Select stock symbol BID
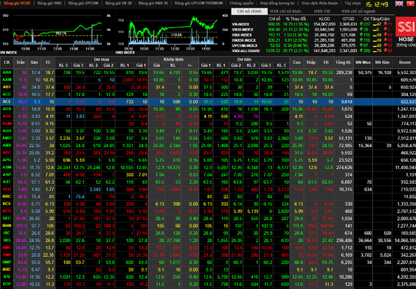Viewport: 416px width, 289px height. coord(7,240)
